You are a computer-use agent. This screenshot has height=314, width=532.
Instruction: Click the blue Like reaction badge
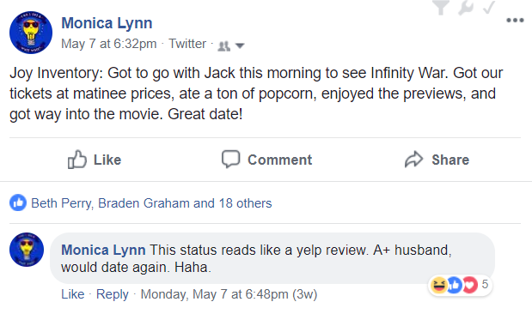pyautogui.click(x=18, y=202)
